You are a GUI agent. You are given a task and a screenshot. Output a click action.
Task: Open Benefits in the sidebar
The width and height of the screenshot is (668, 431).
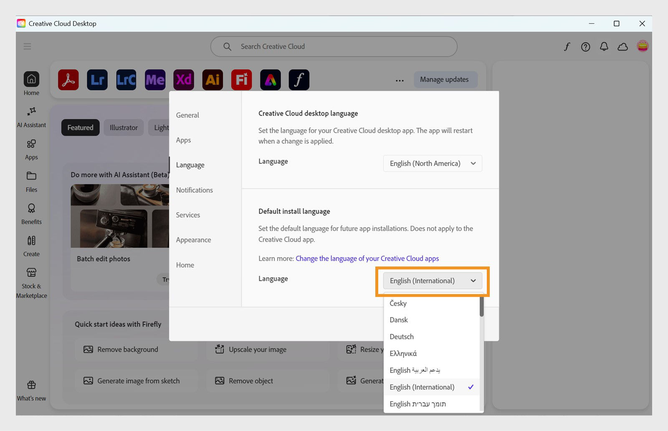coord(31,214)
